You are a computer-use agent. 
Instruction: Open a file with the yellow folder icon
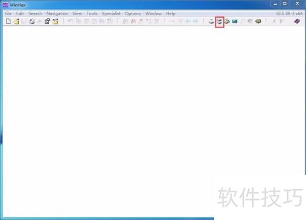point(17,21)
